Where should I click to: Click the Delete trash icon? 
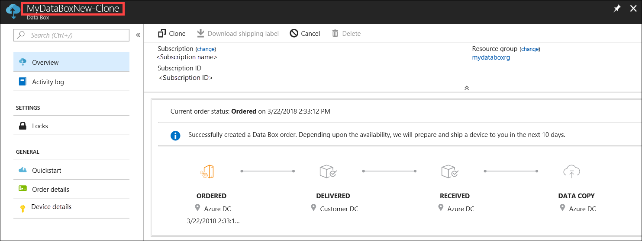point(335,33)
